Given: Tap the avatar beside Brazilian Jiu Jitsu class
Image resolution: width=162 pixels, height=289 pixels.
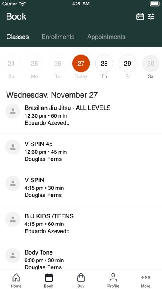Looking at the screenshot, I should (13, 111).
